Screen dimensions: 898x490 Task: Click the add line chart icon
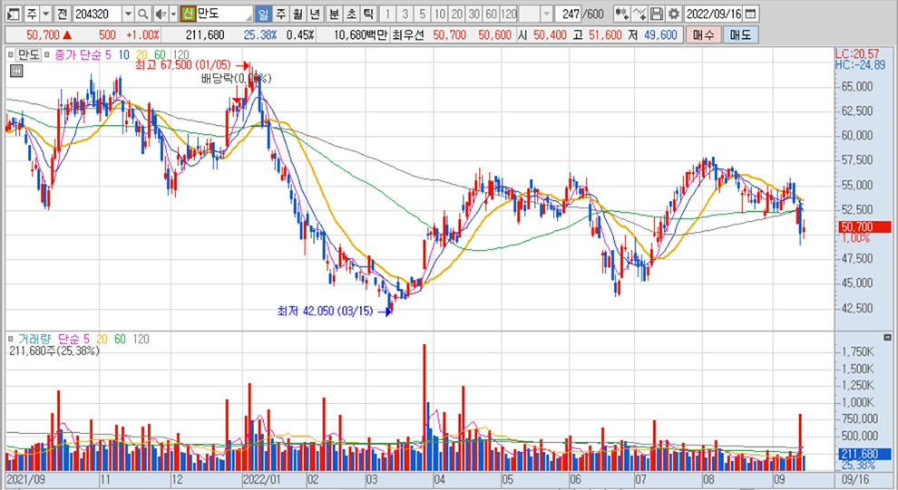[639, 14]
